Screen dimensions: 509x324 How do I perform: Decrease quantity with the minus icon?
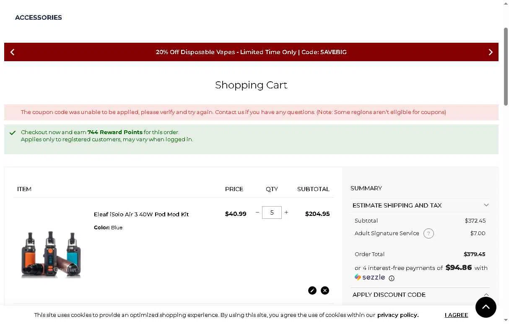257,213
